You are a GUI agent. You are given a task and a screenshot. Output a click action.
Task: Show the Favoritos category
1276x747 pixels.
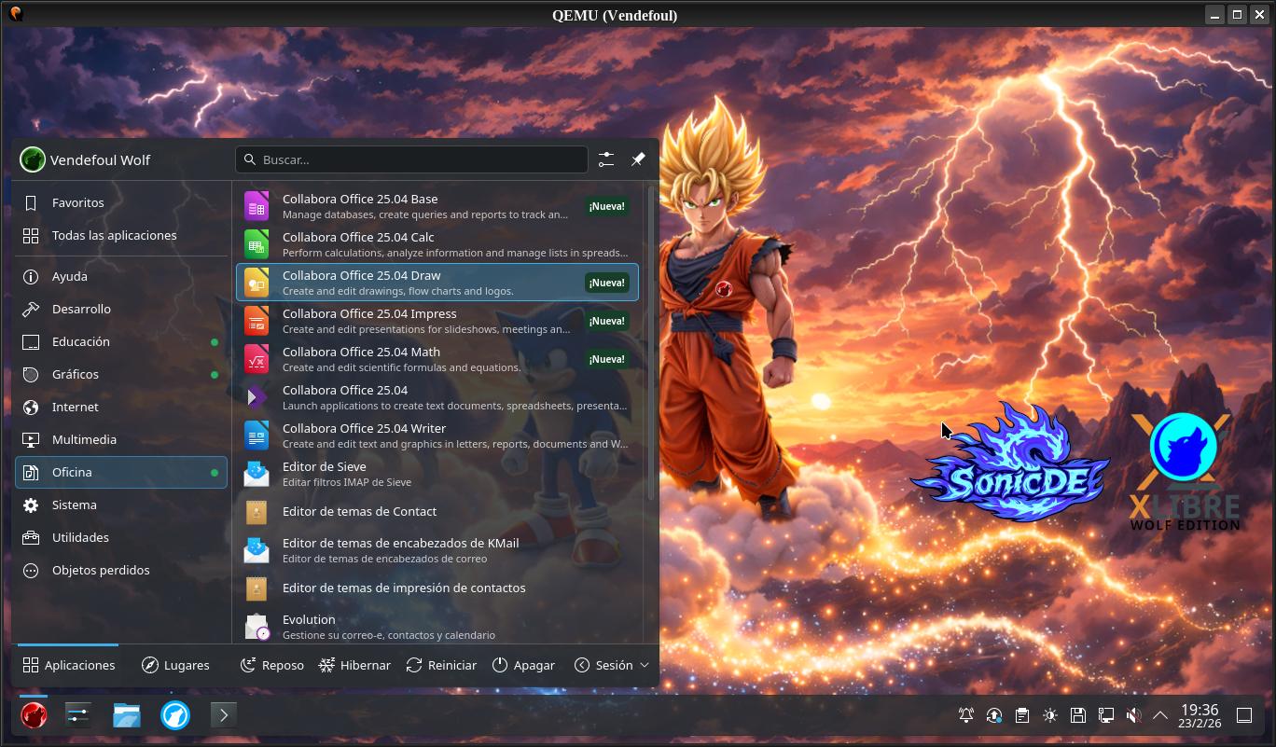click(121, 202)
